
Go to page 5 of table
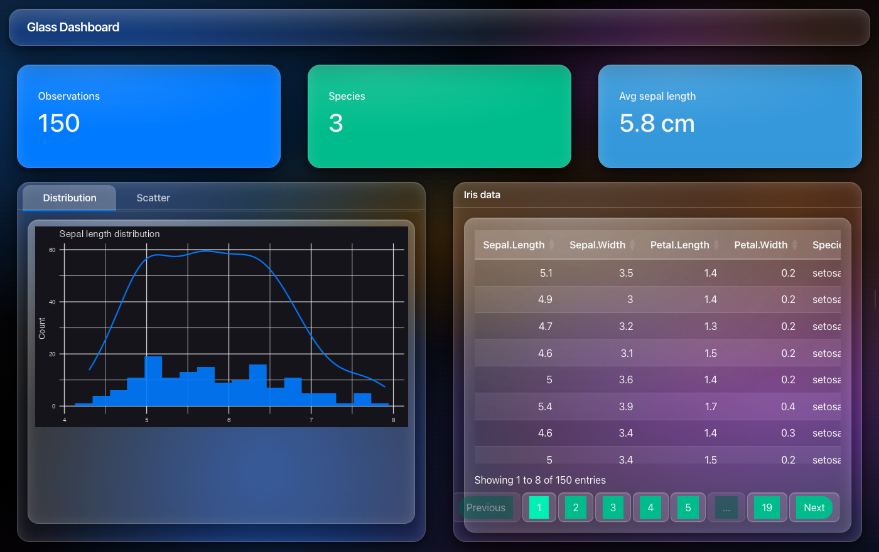click(688, 507)
